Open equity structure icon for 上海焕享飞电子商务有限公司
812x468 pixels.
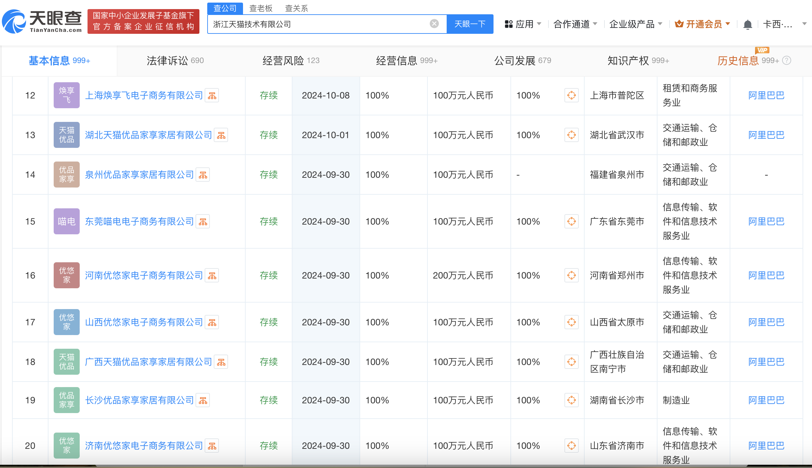pyautogui.click(x=212, y=96)
